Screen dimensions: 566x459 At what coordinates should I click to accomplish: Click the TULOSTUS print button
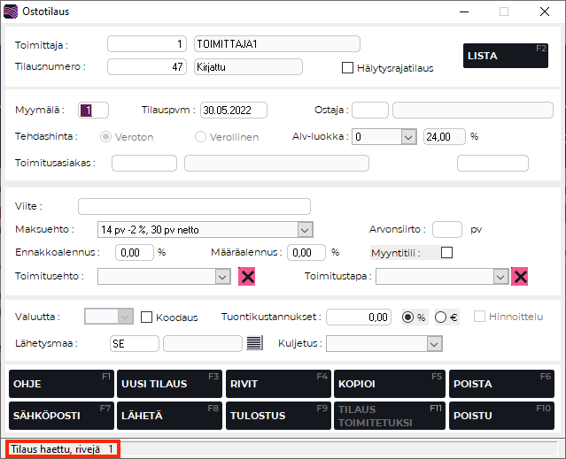(278, 415)
